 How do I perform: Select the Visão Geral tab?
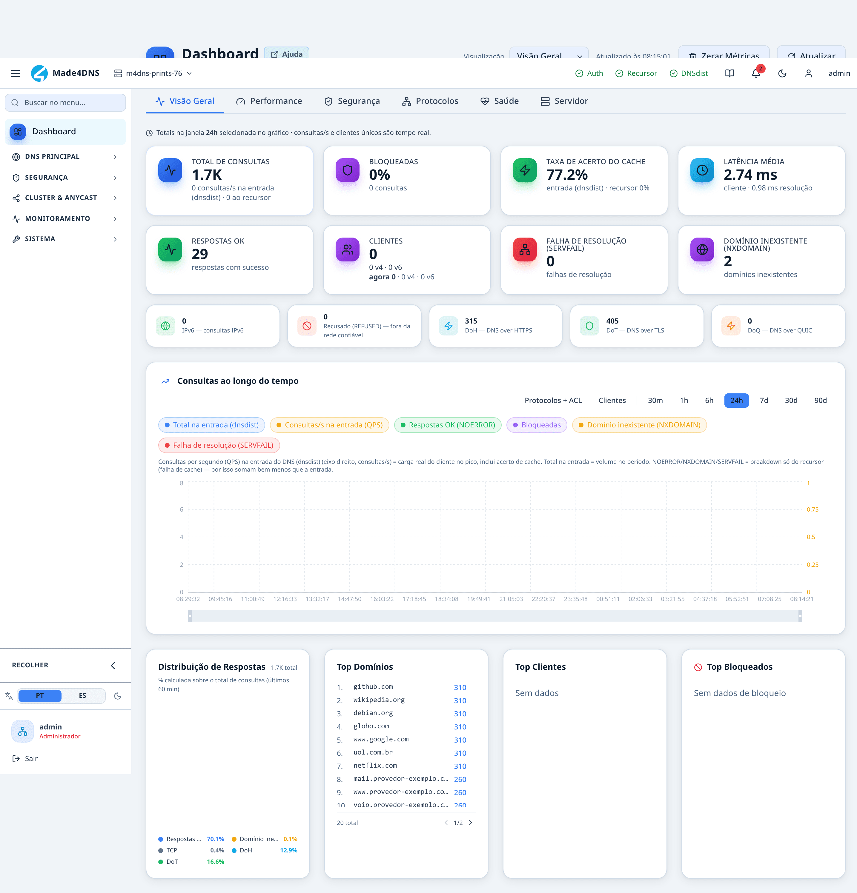tap(185, 101)
